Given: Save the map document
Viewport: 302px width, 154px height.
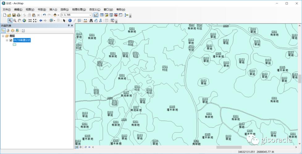Looking at the screenshot, I should tap(14, 15).
